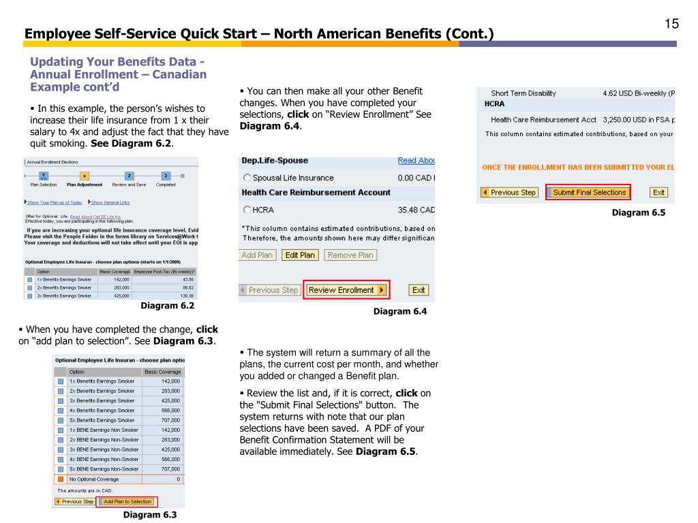Click Health Care Reimbursement Acct label
Screen dimensions: 698x523
tap(543, 120)
